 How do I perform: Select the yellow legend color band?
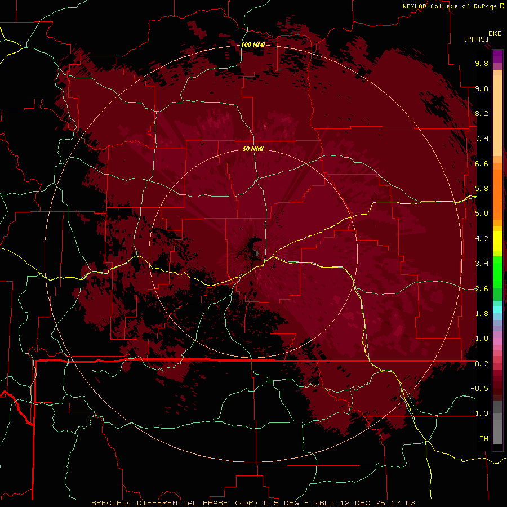[x=497, y=241]
